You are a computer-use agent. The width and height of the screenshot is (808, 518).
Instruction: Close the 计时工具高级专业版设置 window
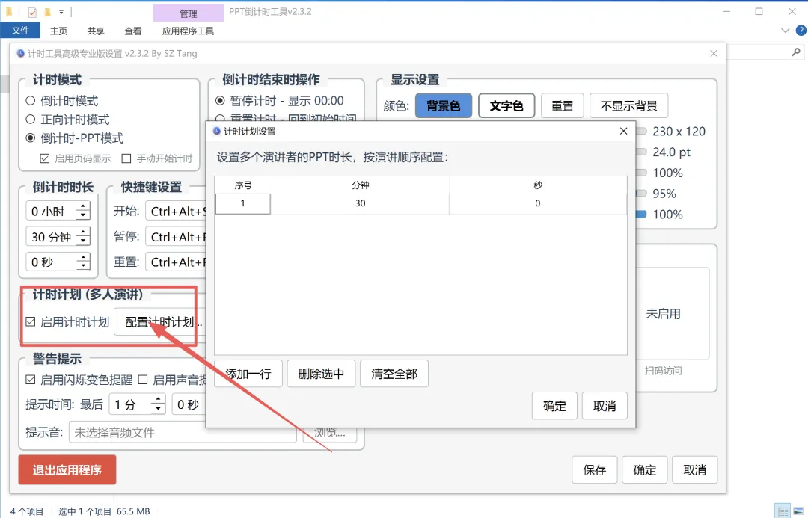(714, 54)
